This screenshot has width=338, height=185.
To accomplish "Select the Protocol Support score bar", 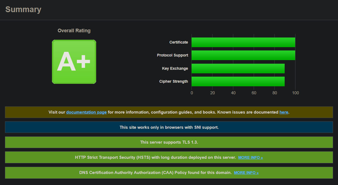I will (x=243, y=55).
